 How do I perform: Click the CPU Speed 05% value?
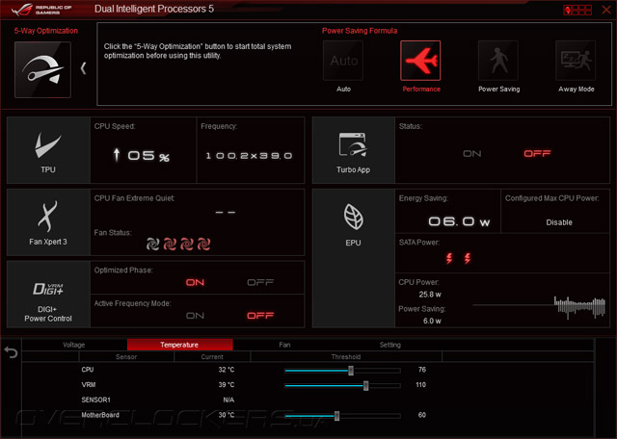point(141,156)
